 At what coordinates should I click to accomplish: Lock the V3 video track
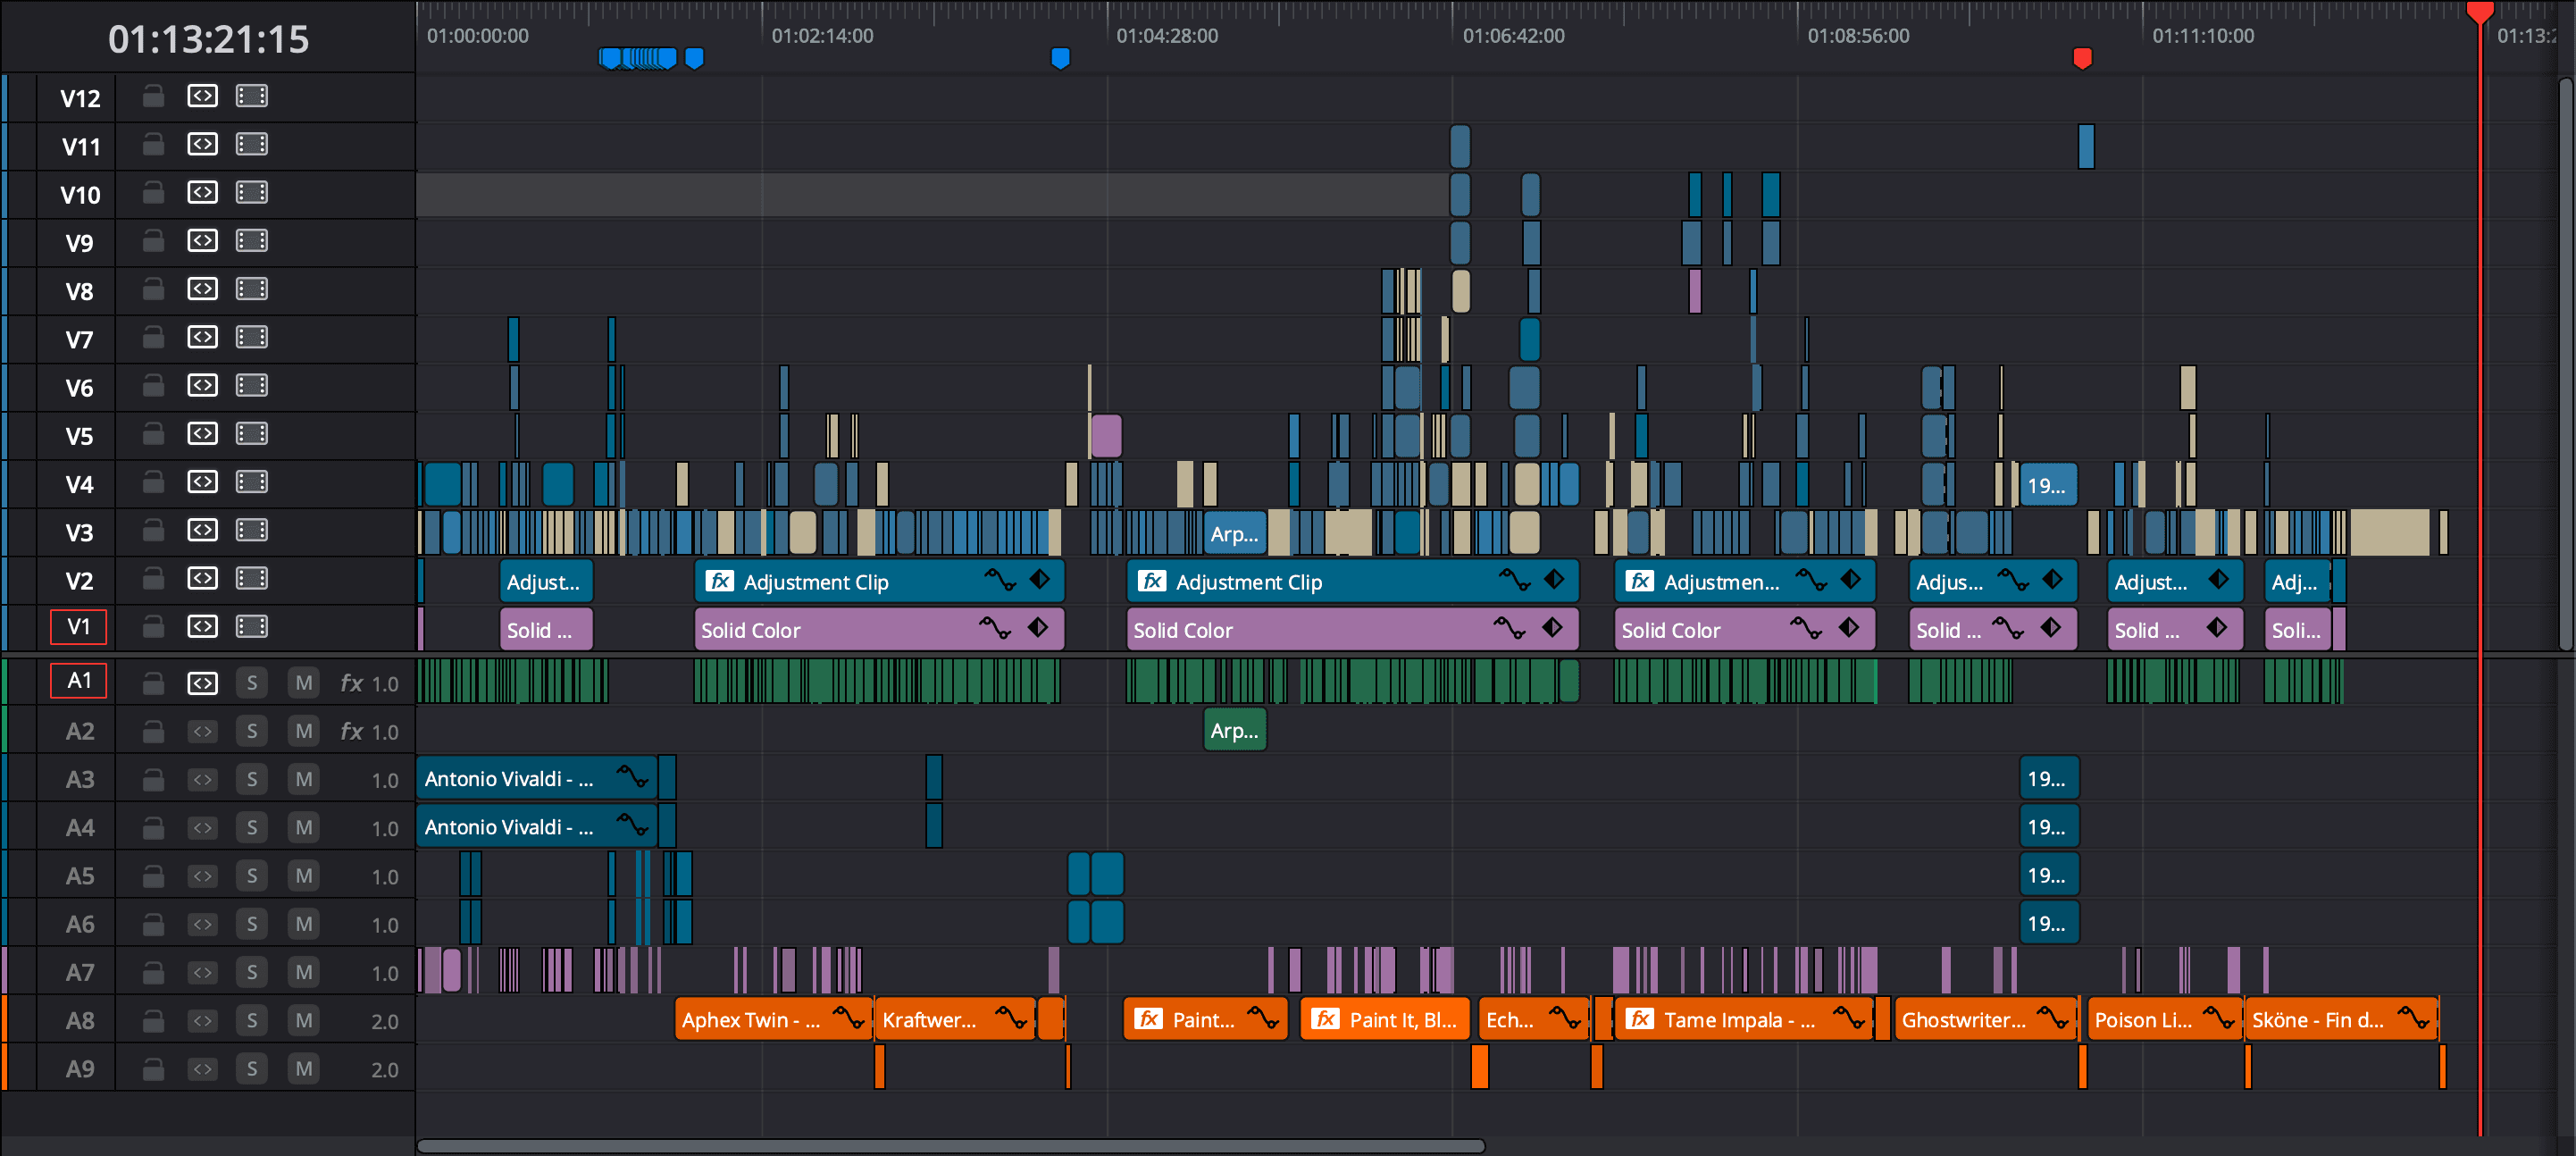(153, 530)
